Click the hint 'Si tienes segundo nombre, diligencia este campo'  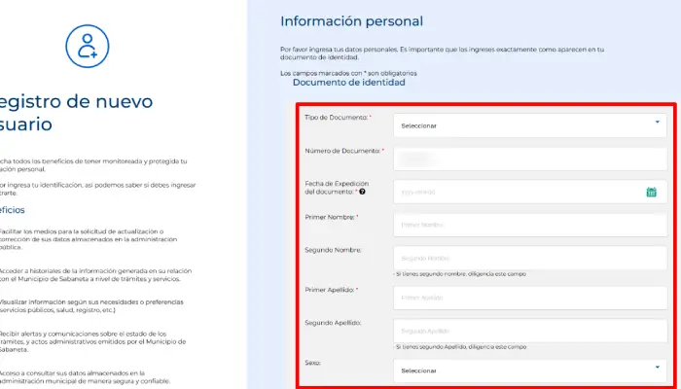coord(460,274)
